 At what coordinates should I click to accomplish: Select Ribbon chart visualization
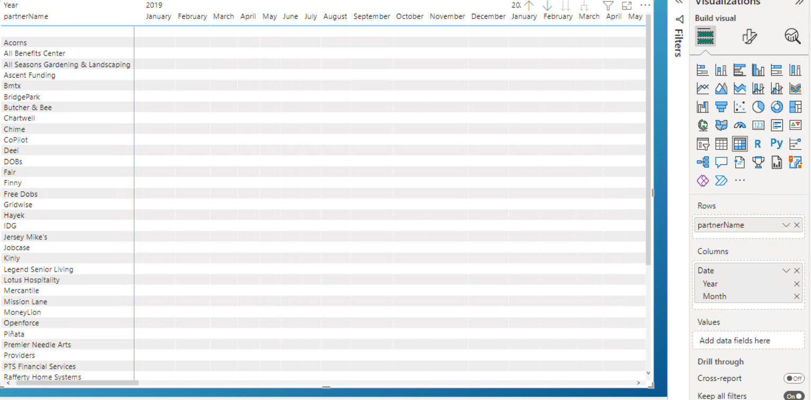tap(795, 88)
